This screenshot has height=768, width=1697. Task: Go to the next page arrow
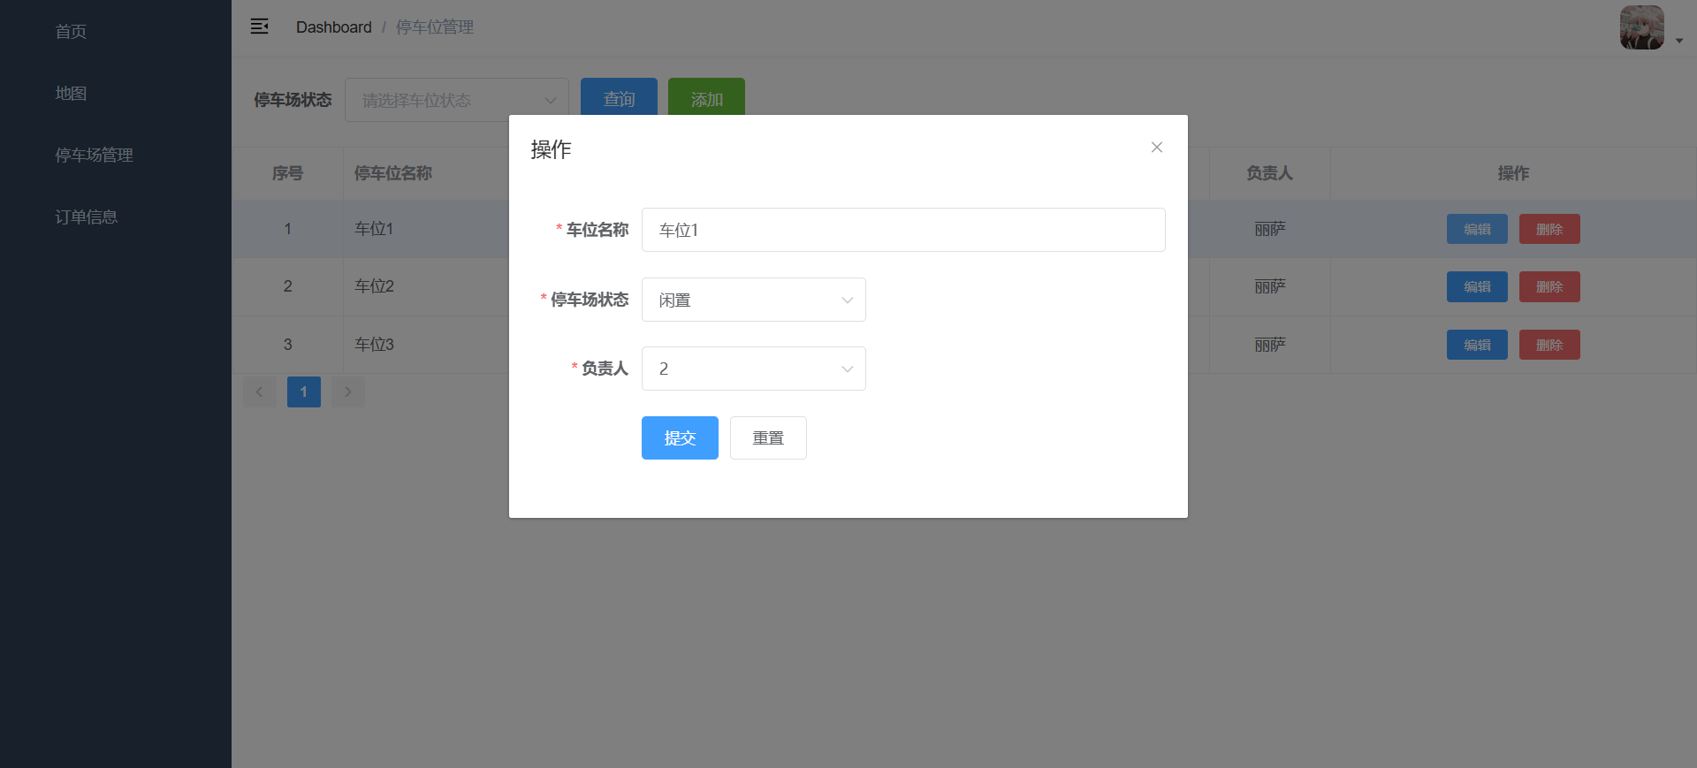point(347,392)
